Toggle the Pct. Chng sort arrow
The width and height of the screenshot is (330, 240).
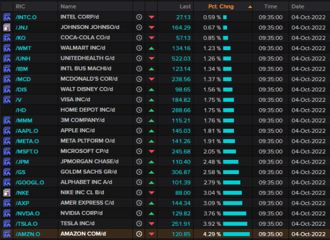pyautogui.click(x=250, y=7)
